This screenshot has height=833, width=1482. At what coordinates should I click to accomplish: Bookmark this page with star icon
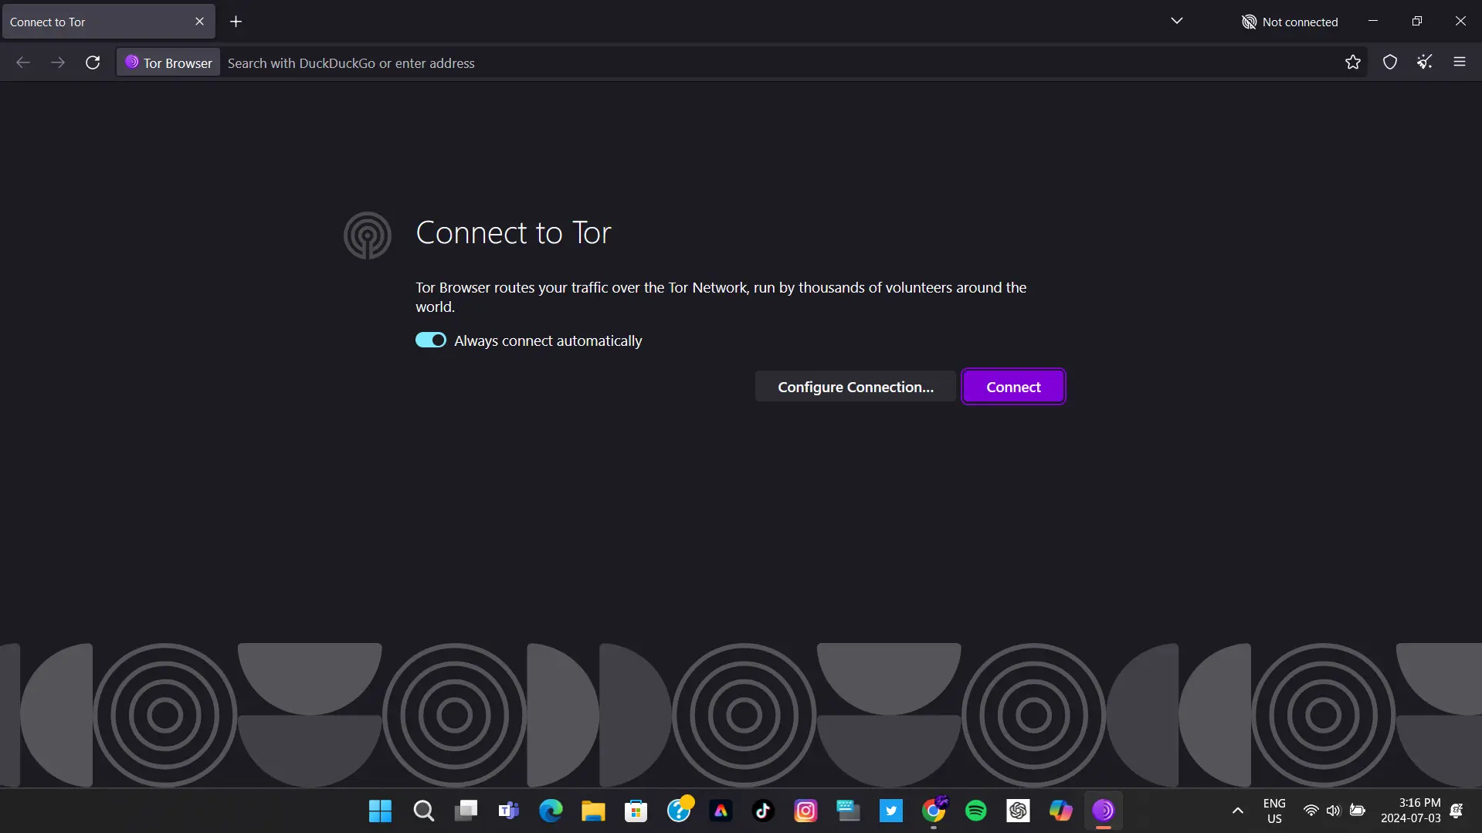coord(1352,63)
